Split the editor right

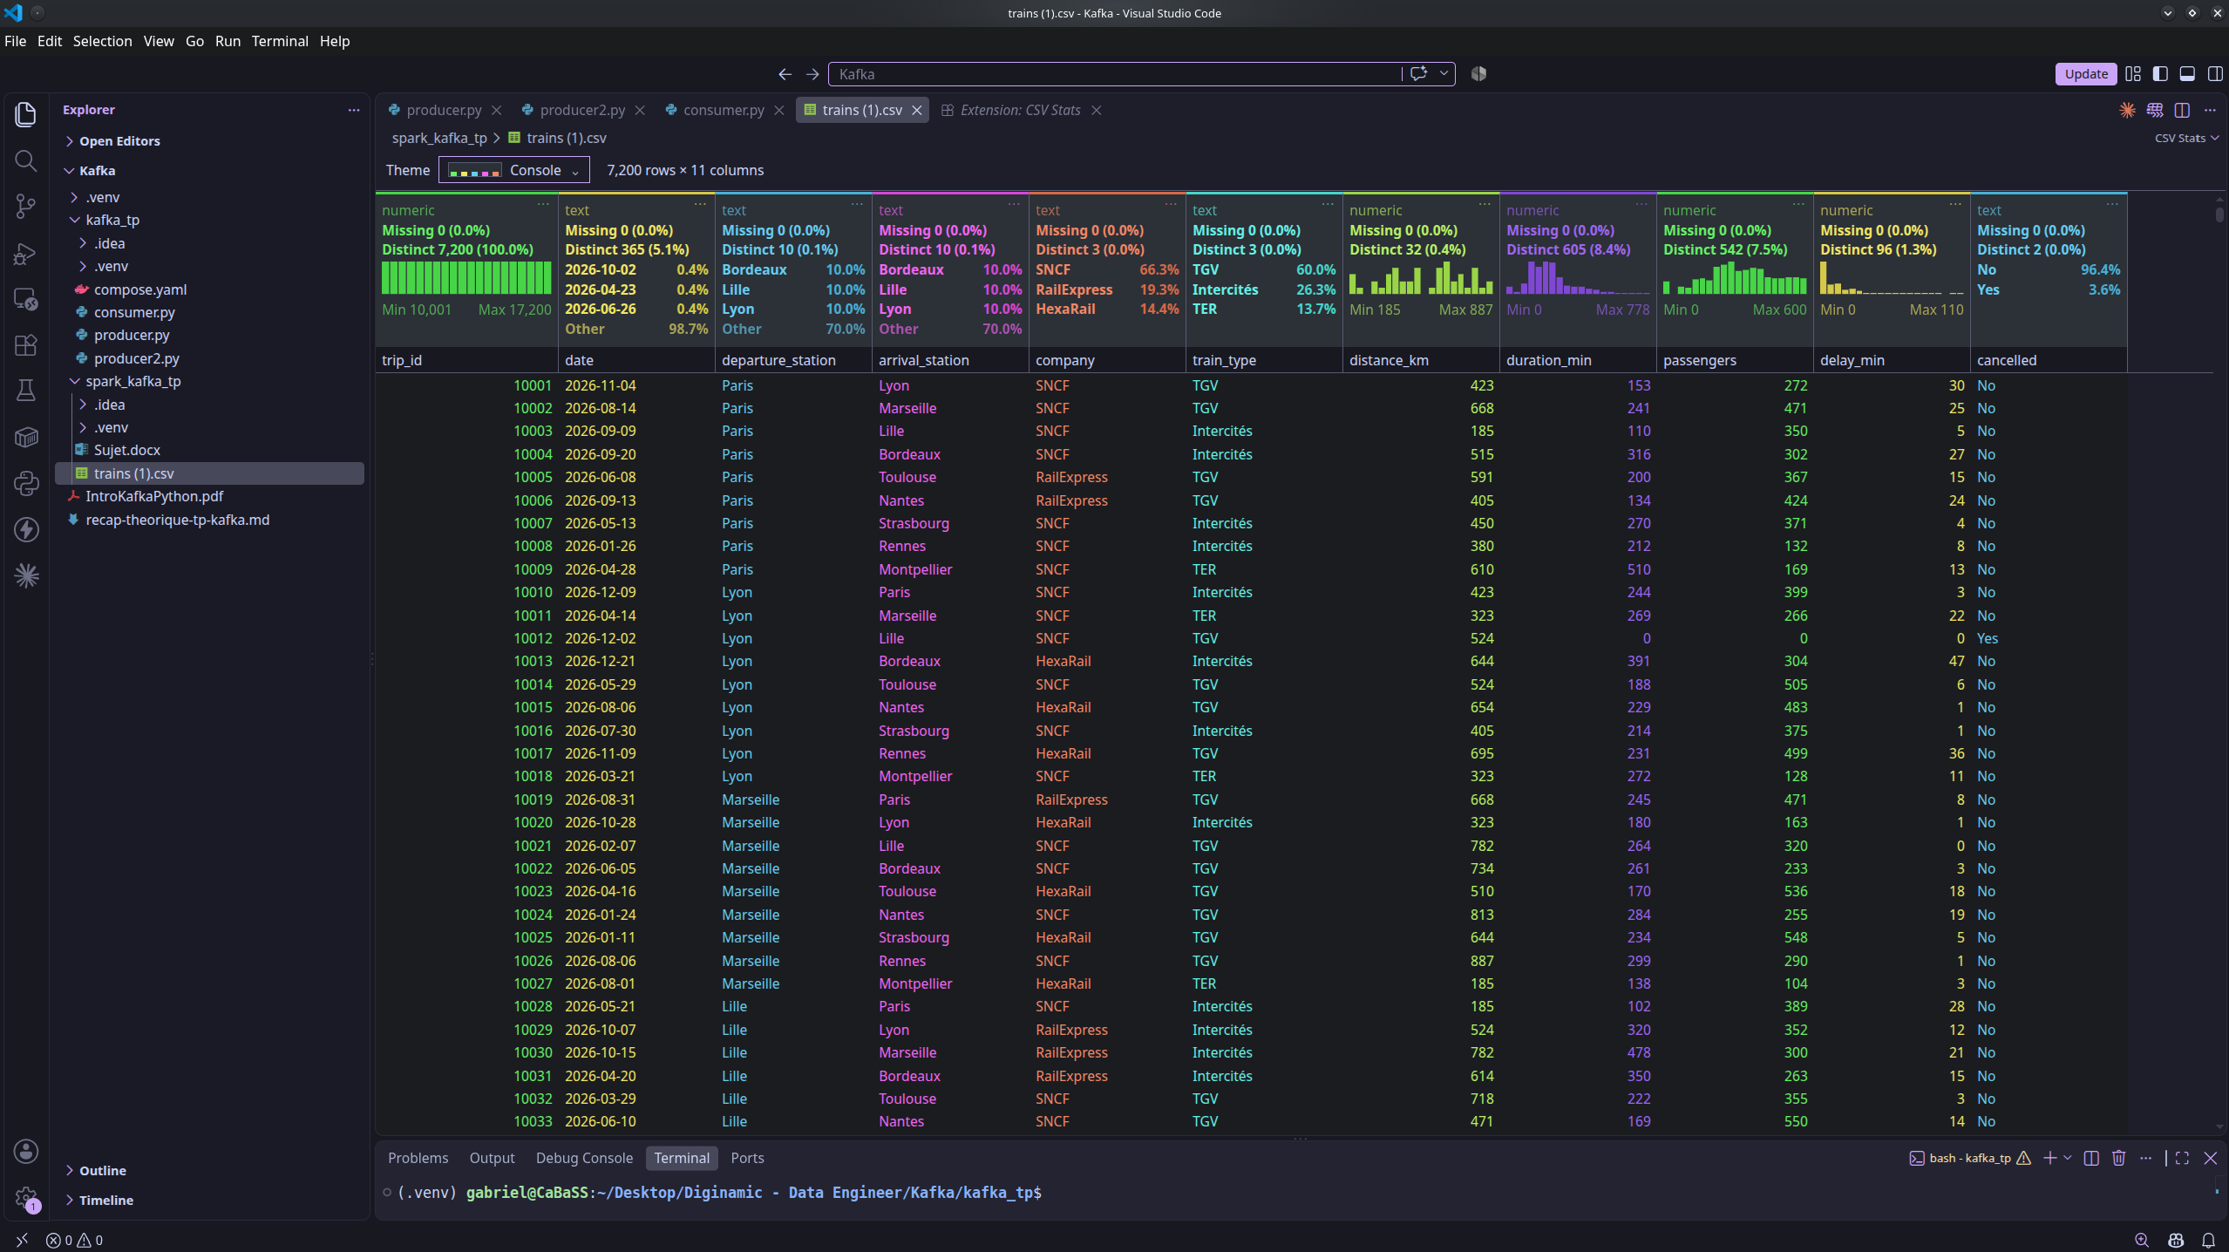pos(2182,110)
